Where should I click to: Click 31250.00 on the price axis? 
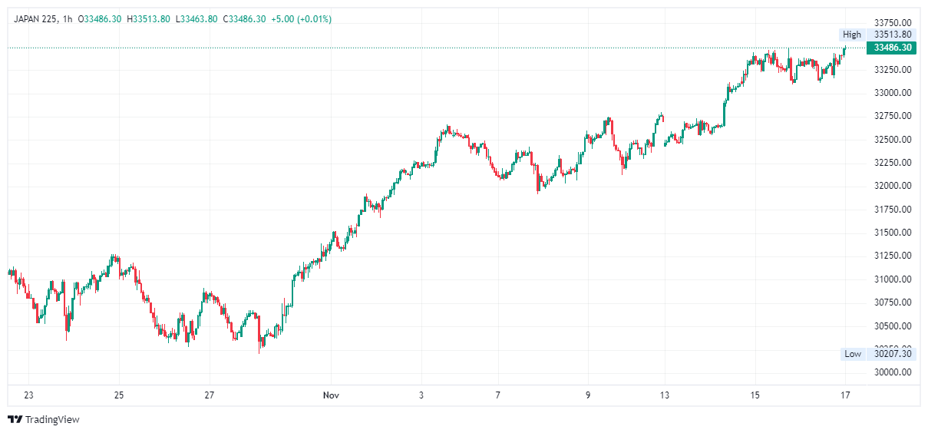pos(893,256)
